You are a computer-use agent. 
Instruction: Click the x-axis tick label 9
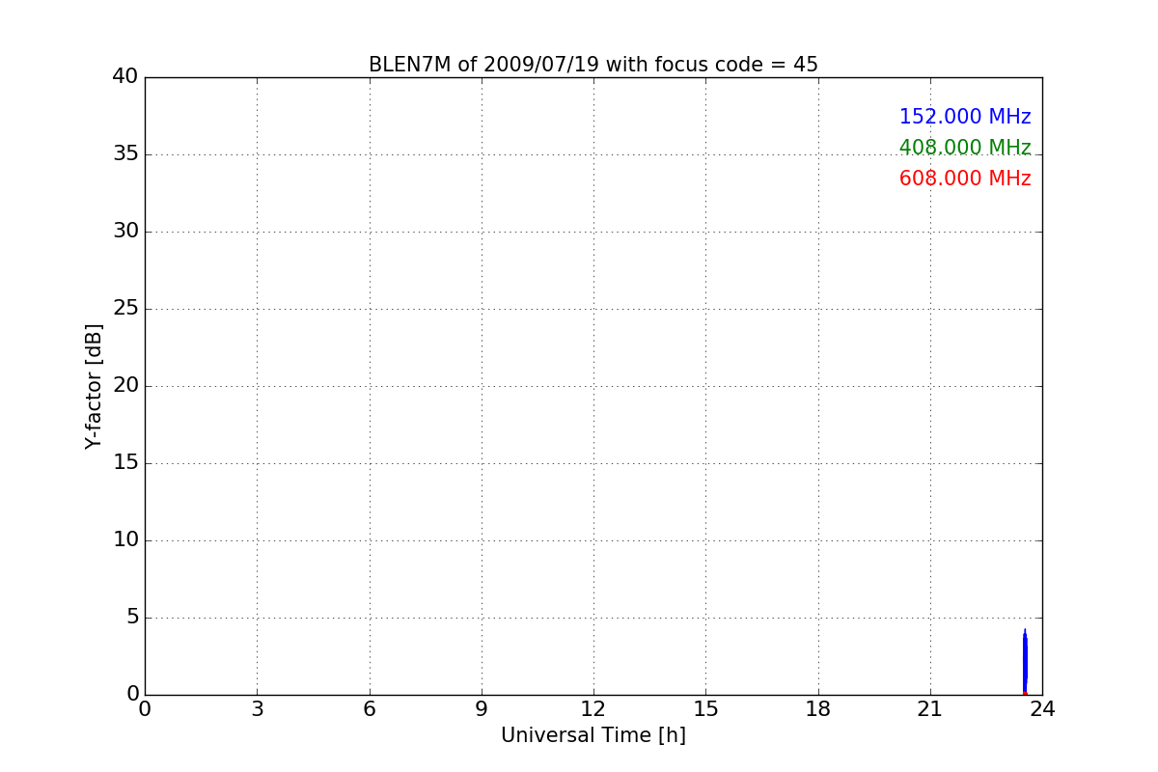[482, 709]
